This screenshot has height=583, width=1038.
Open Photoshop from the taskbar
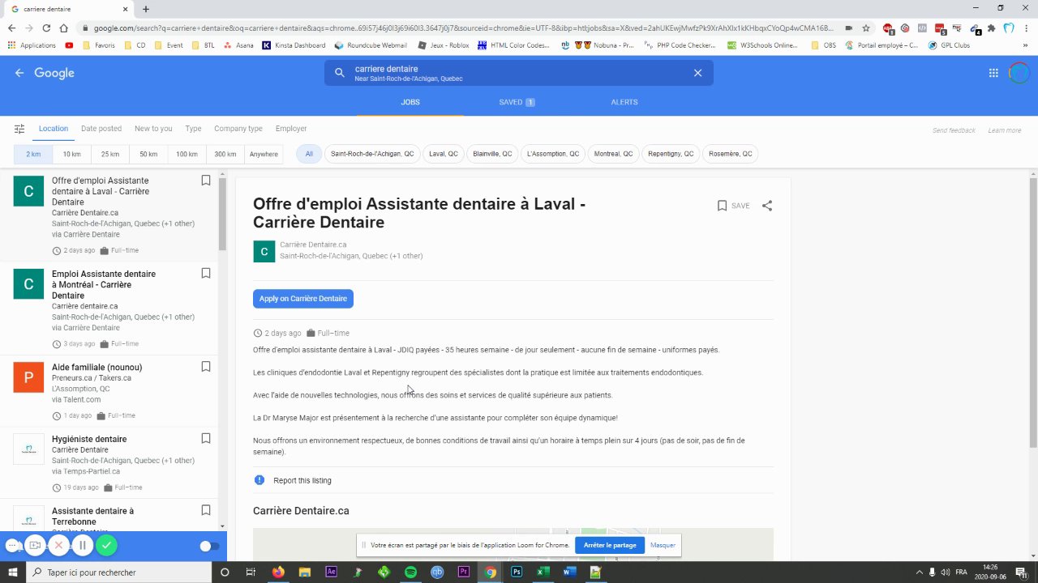pyautogui.click(x=517, y=572)
